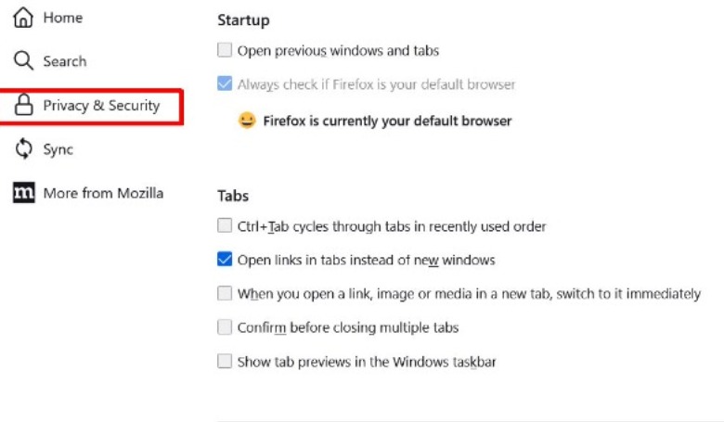Open the "More from Mozilla" label

click(103, 193)
